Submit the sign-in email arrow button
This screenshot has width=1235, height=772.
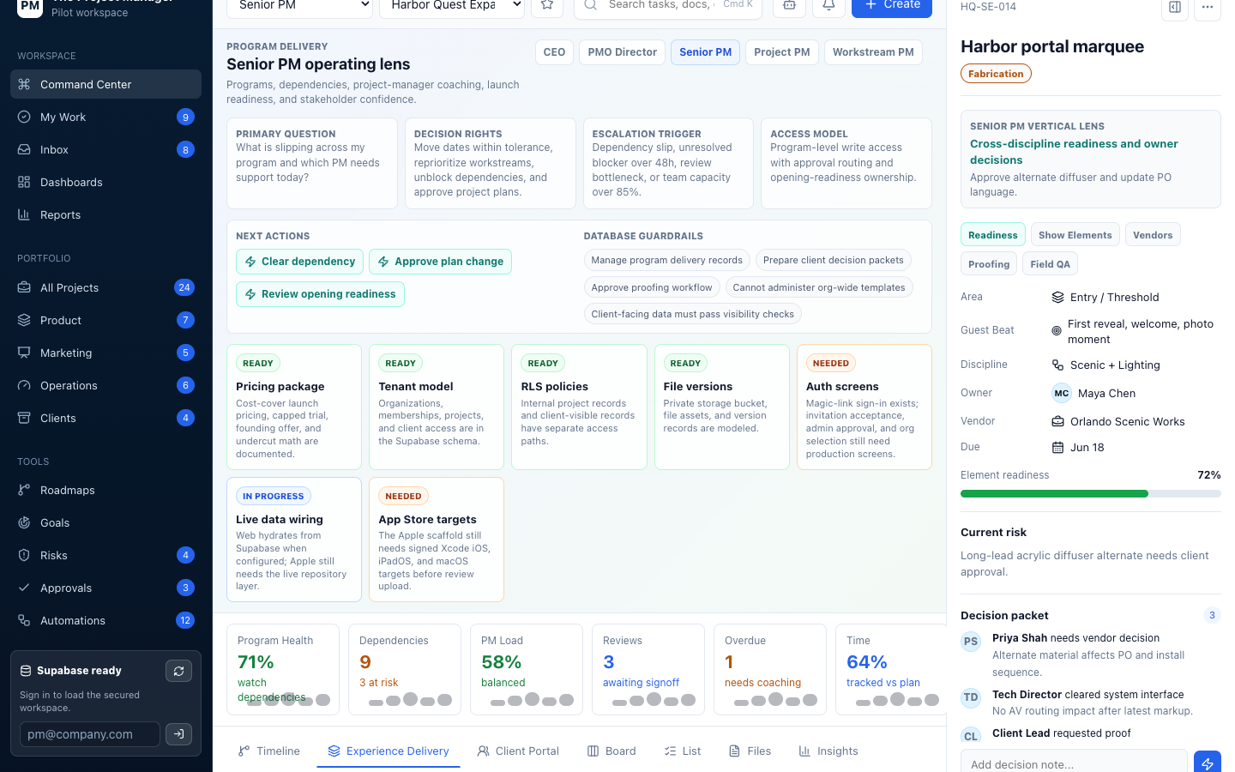coord(178,734)
